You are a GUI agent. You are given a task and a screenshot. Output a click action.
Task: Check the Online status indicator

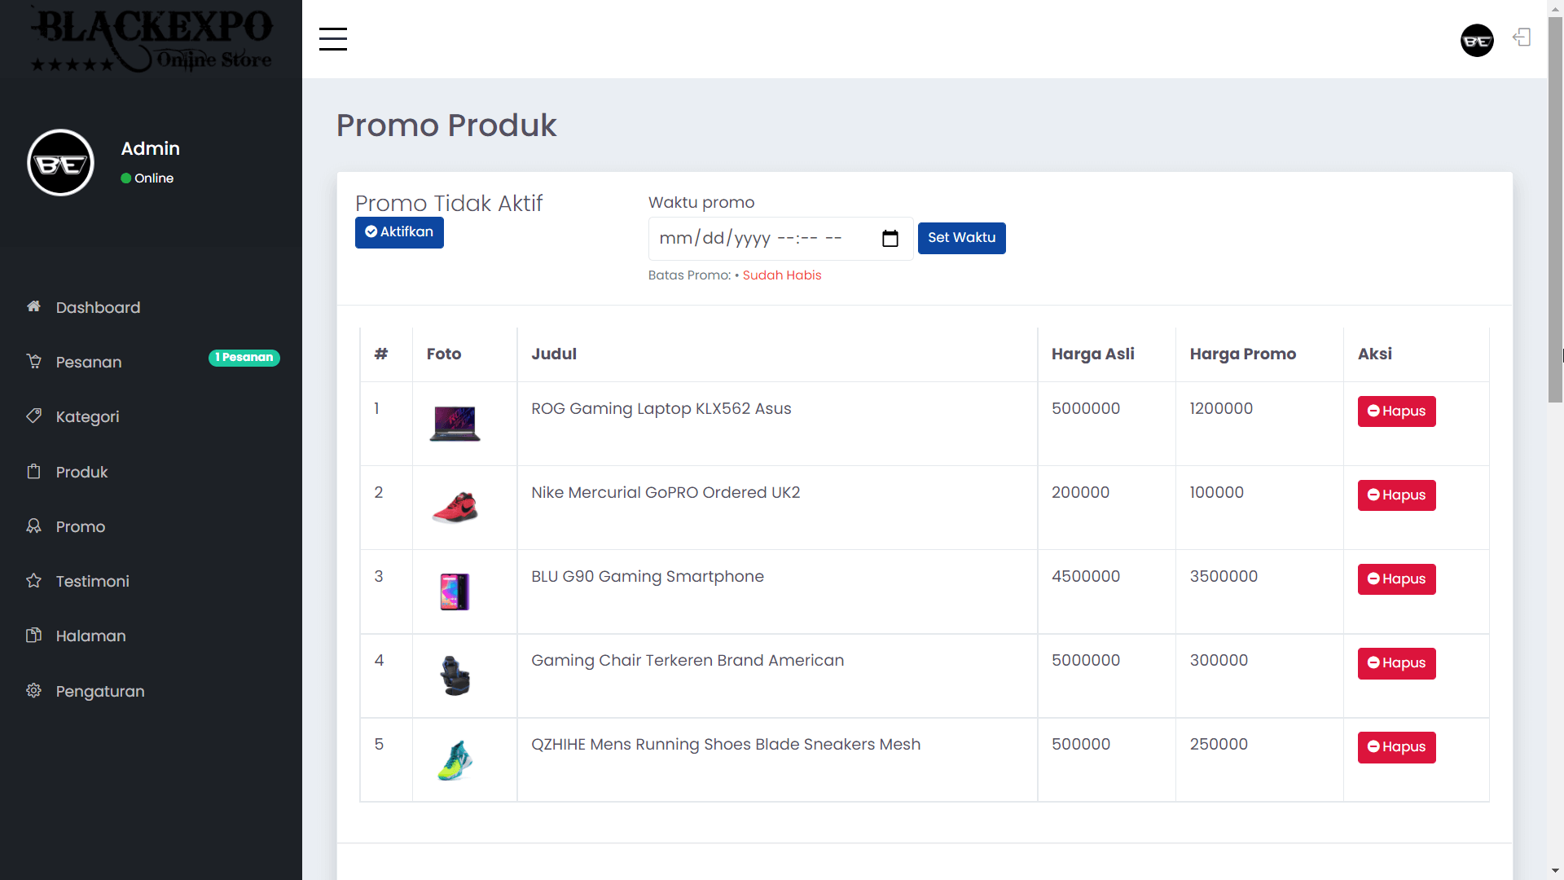point(126,178)
